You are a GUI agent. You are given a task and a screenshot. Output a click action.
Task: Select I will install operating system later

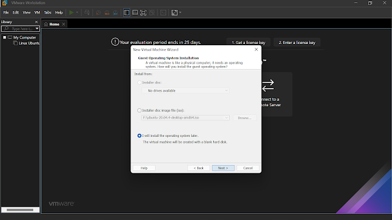(x=139, y=136)
